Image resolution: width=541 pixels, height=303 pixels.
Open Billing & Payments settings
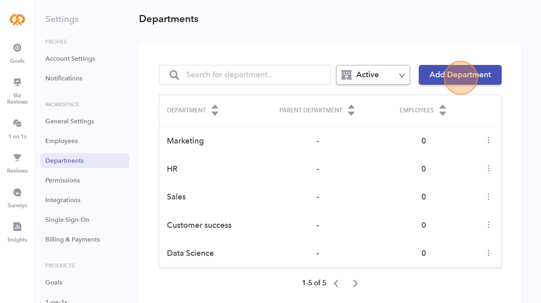72,239
